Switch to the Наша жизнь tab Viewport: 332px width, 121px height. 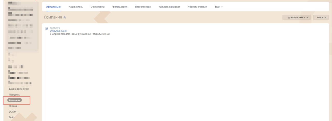pos(75,7)
